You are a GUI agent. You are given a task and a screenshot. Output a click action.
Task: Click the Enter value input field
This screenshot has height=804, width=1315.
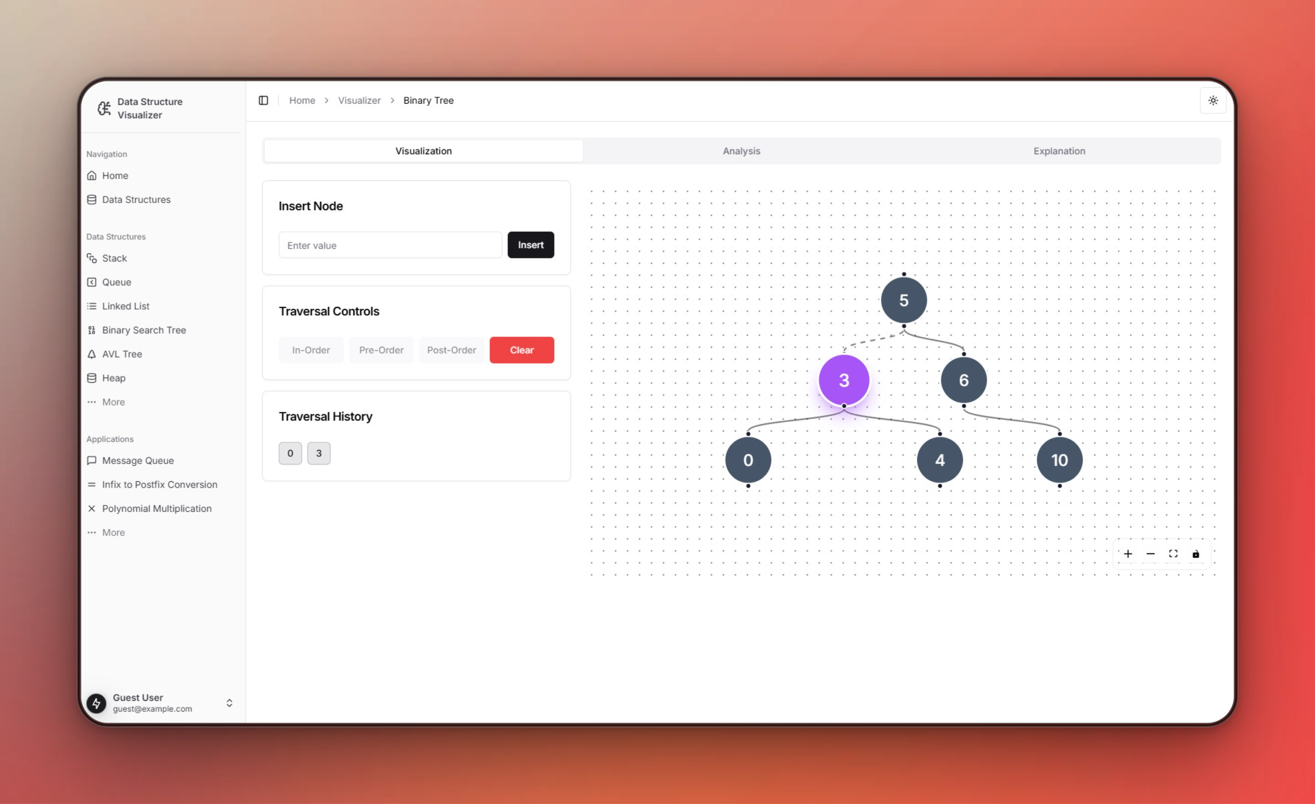pos(391,245)
